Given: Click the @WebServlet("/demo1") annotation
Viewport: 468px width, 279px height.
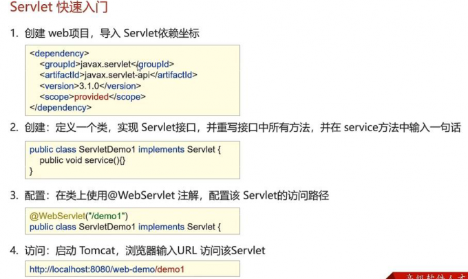Looking at the screenshot, I should pyautogui.click(x=78, y=216).
